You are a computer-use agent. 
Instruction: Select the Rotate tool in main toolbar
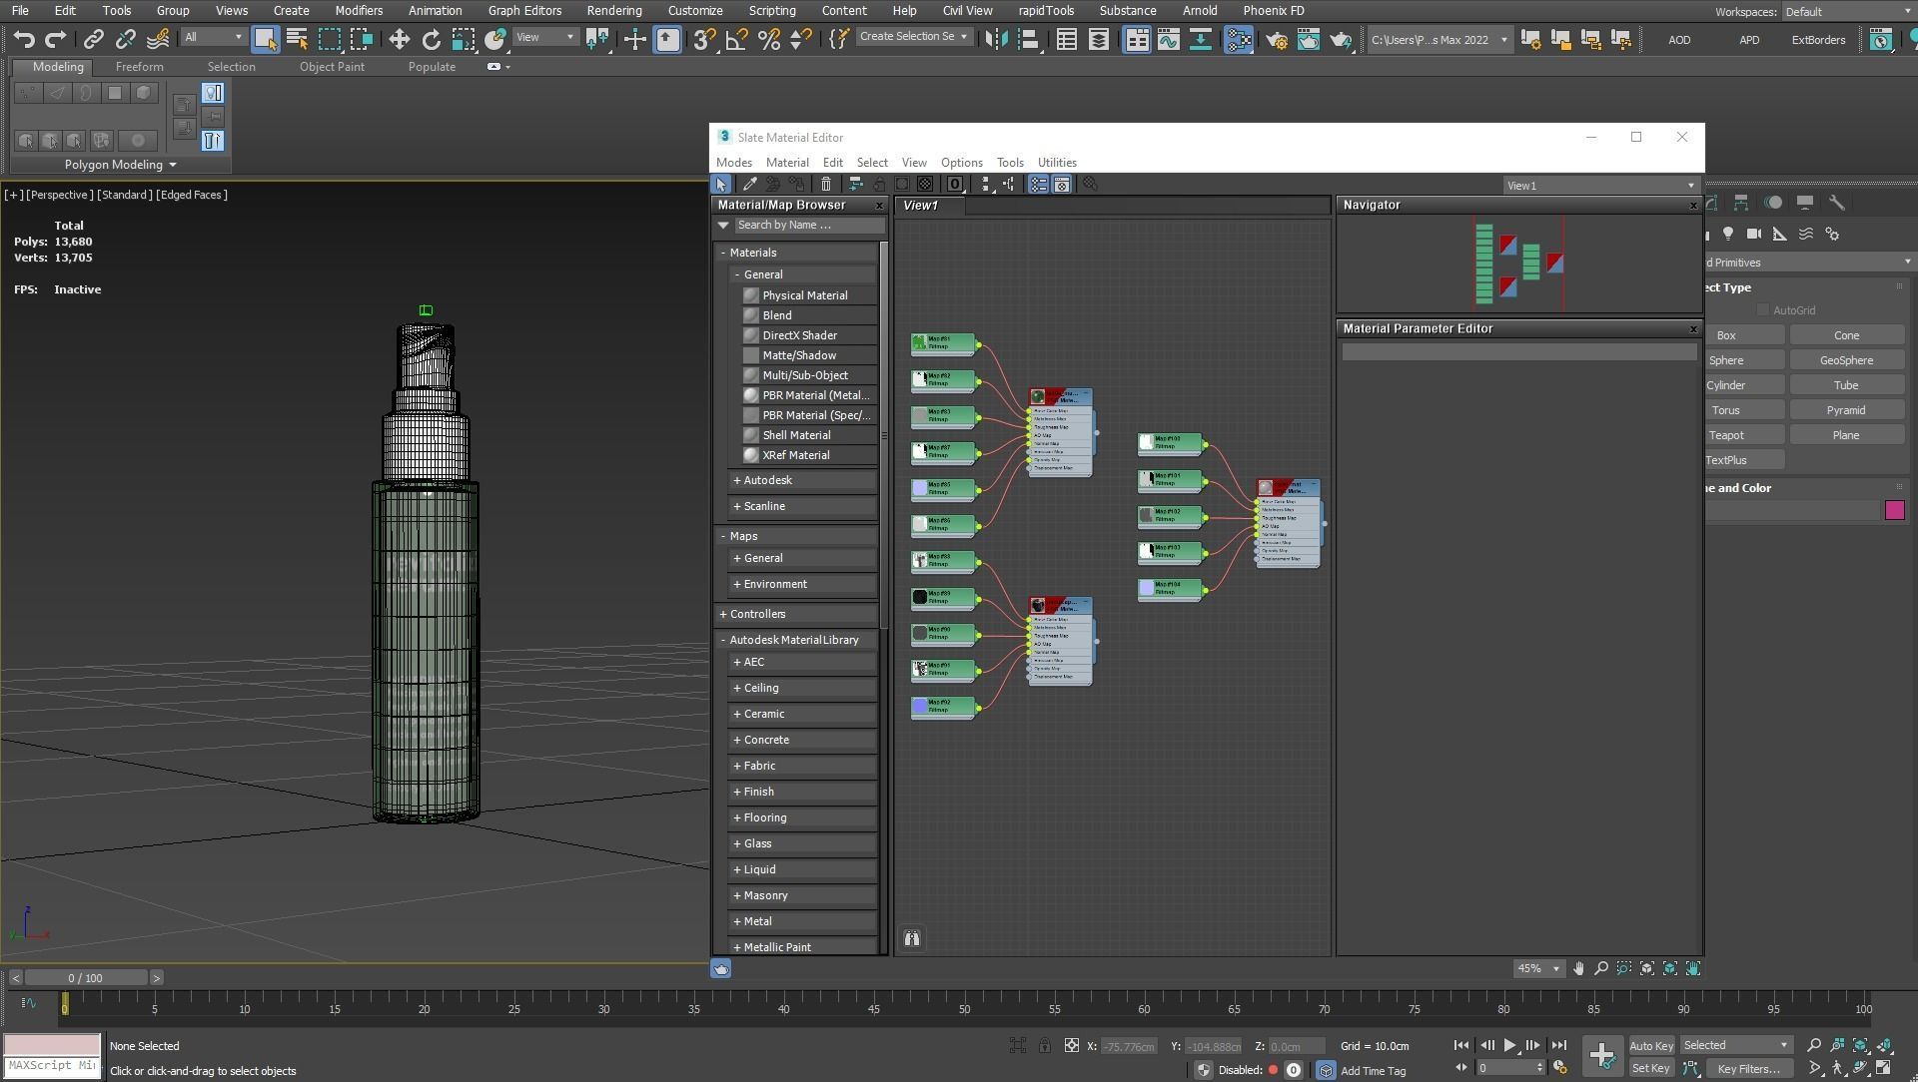(x=431, y=40)
